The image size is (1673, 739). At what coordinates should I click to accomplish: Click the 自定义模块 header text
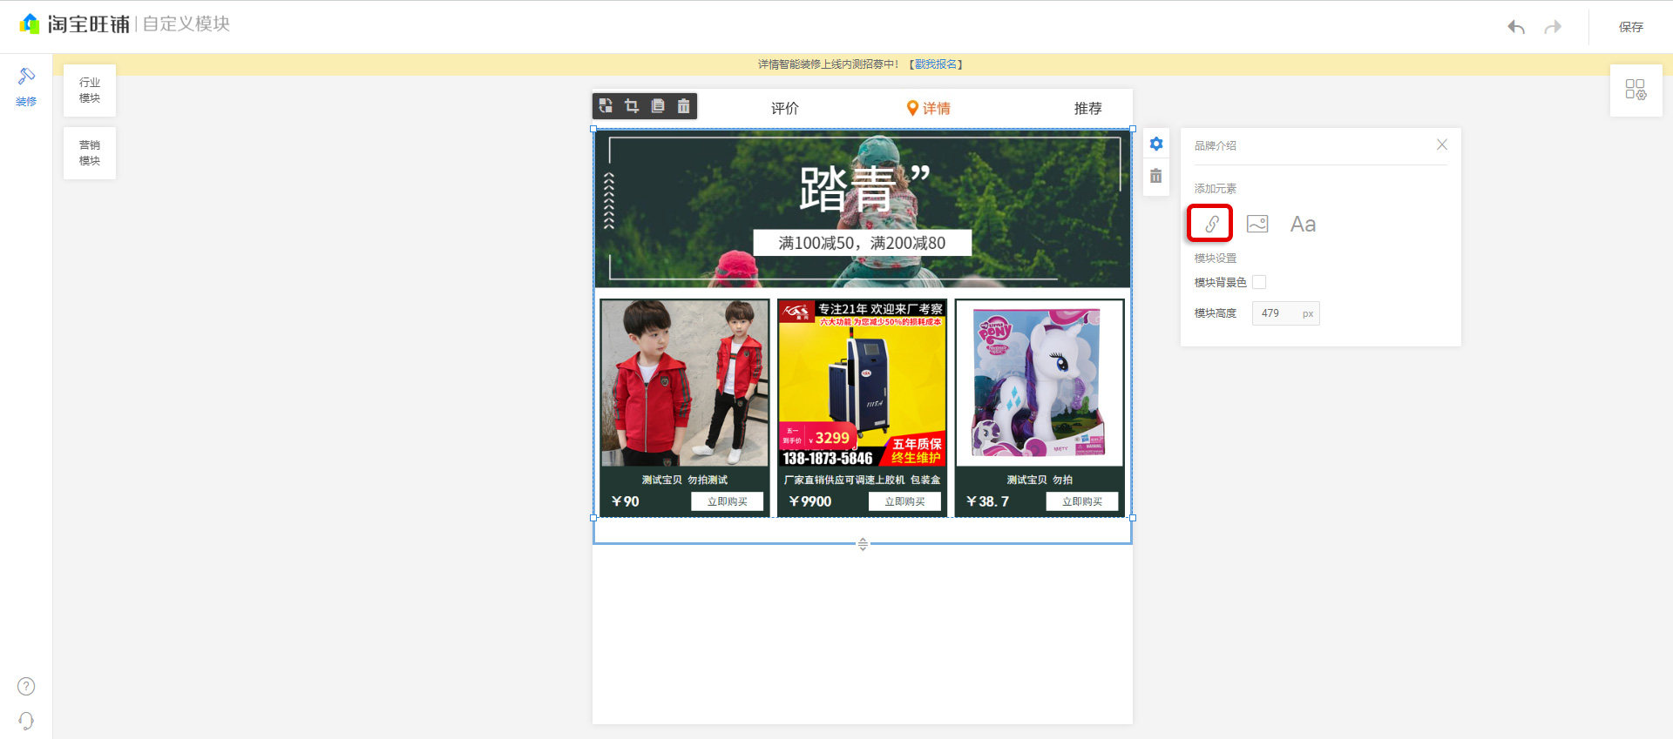186,24
